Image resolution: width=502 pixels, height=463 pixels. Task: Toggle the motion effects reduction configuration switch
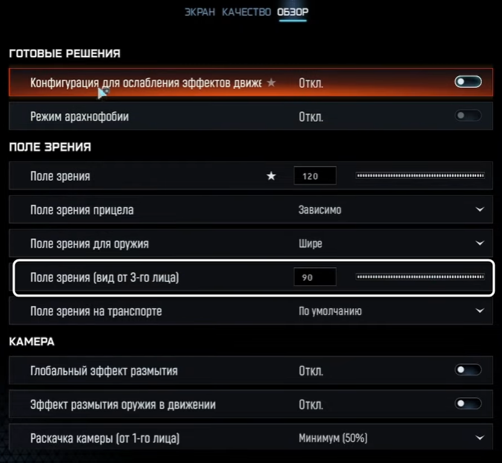click(468, 82)
